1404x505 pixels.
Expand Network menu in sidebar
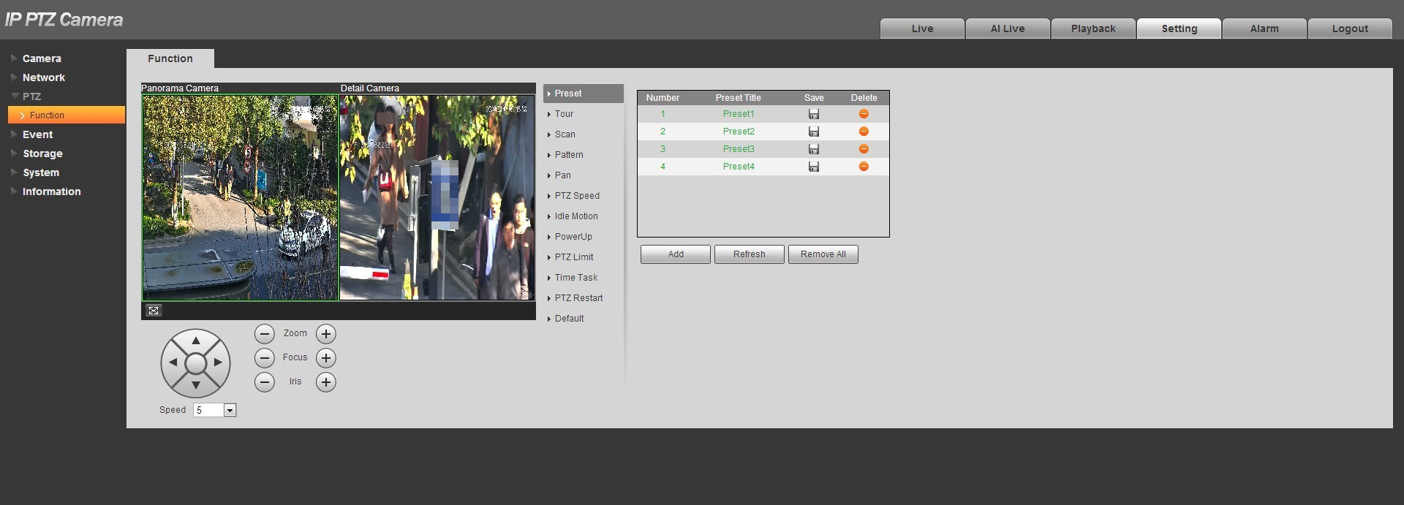43,77
